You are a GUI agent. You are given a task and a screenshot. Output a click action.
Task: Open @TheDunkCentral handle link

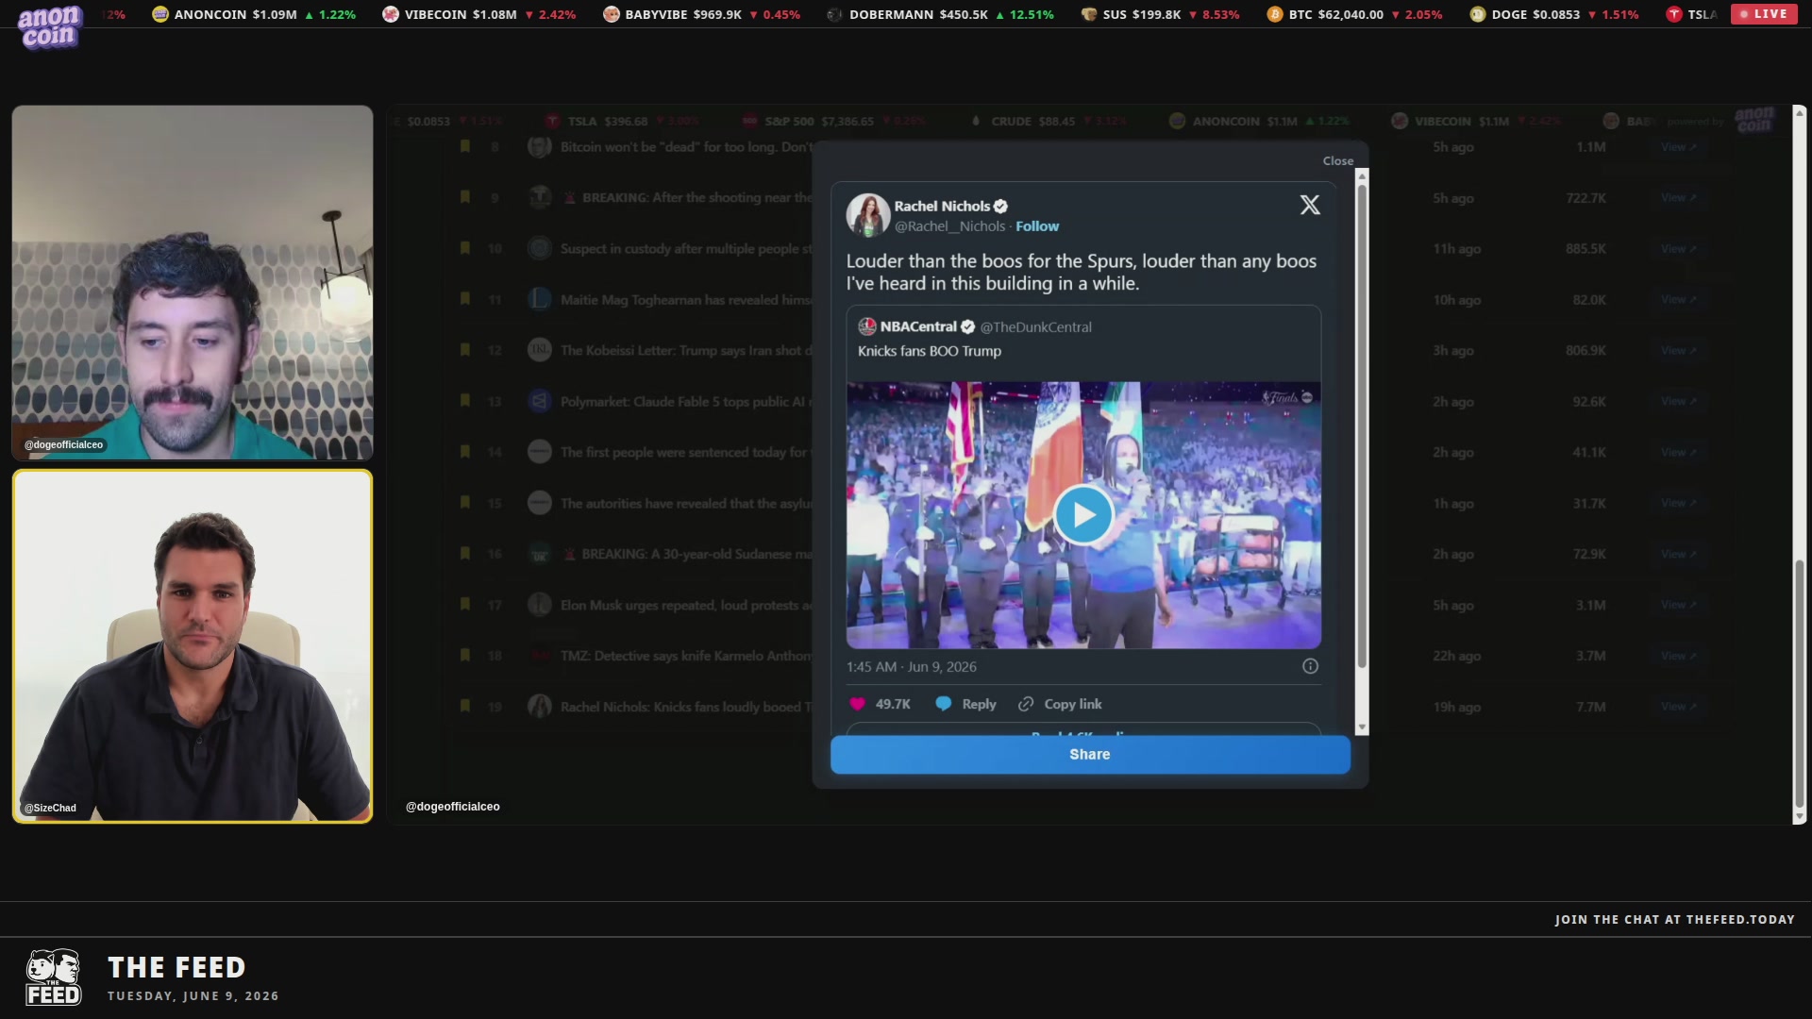[1035, 326]
